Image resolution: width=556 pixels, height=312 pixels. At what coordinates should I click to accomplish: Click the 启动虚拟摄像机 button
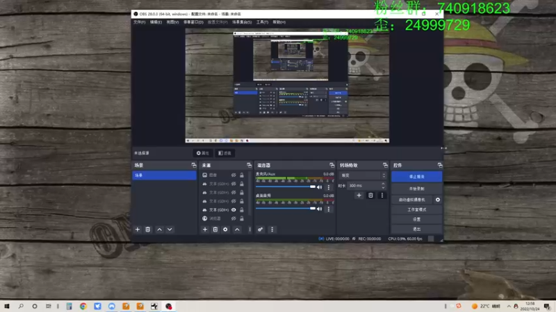coord(412,200)
